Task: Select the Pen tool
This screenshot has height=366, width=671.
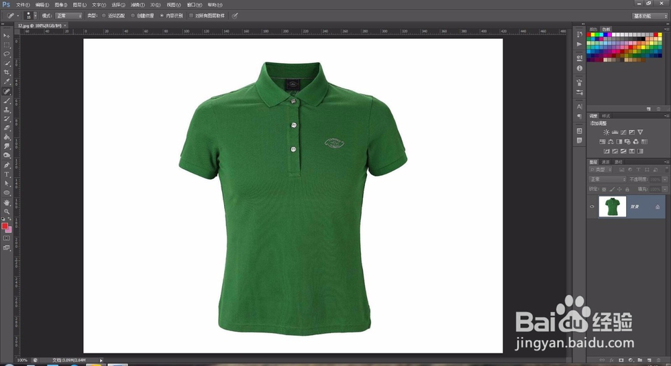Action: coord(7,165)
